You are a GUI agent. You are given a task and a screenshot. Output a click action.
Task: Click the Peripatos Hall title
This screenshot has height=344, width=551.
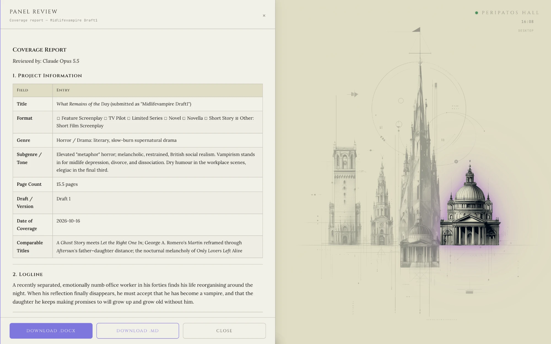[x=510, y=13]
